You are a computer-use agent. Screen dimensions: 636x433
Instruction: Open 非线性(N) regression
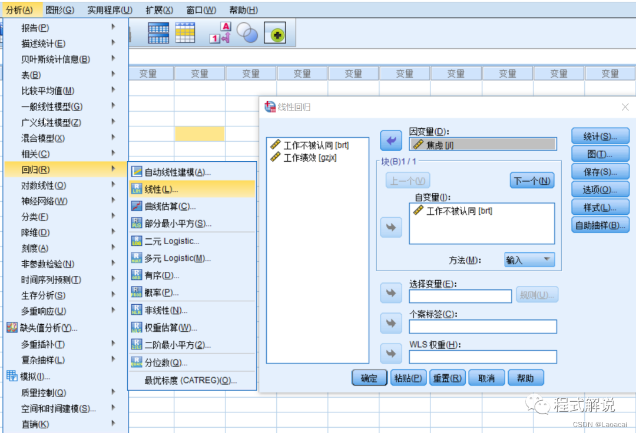(x=192, y=310)
